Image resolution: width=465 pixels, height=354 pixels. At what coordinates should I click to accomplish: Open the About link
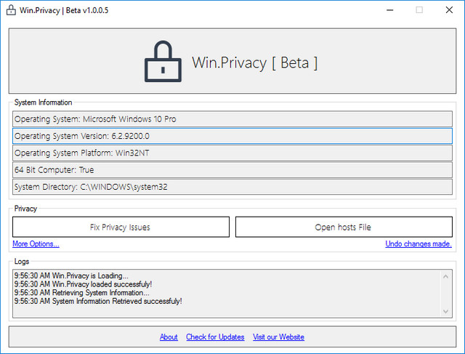[x=169, y=337]
